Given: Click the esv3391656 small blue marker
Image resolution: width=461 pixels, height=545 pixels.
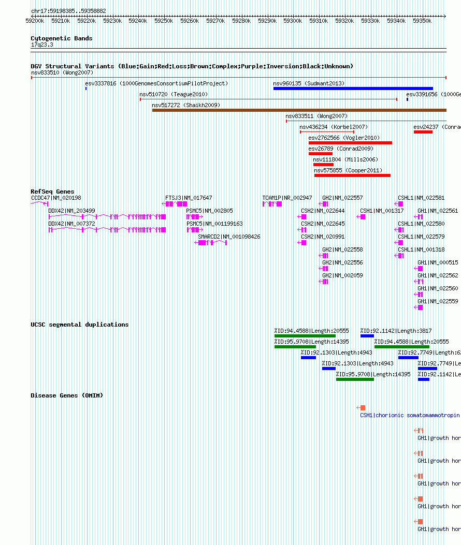Looking at the screenshot, I should [408, 99].
